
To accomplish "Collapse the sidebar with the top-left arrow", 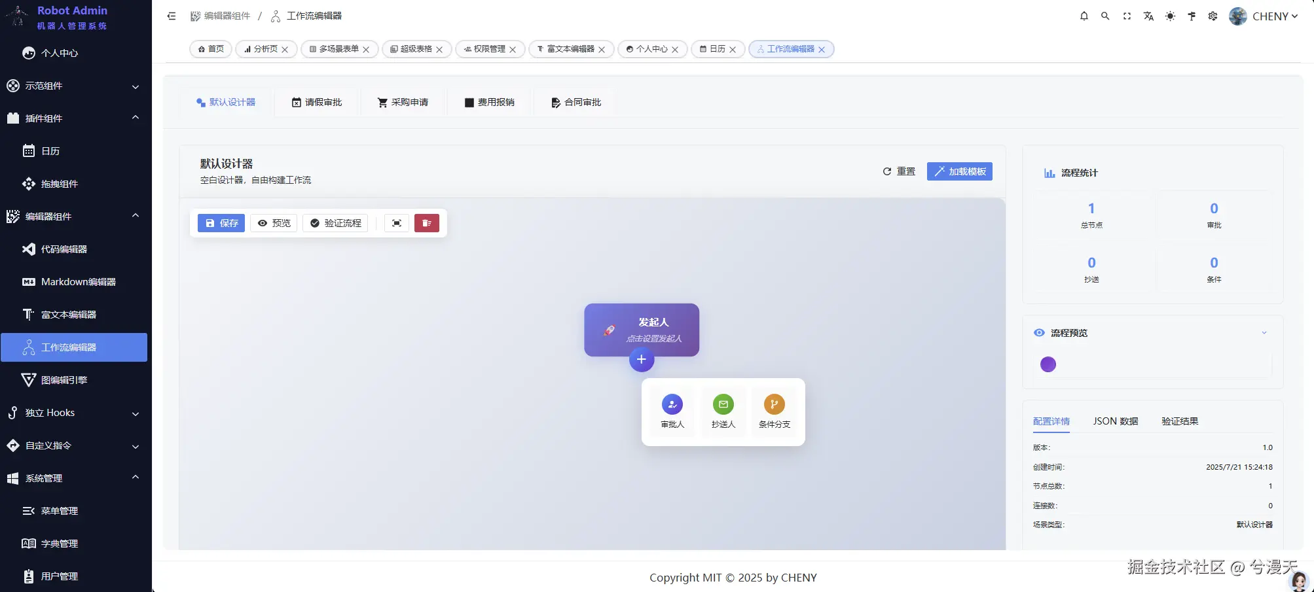I will (x=171, y=16).
